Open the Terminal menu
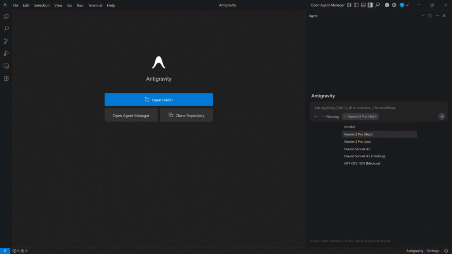Viewport: 452px width, 254px height. click(x=95, y=5)
